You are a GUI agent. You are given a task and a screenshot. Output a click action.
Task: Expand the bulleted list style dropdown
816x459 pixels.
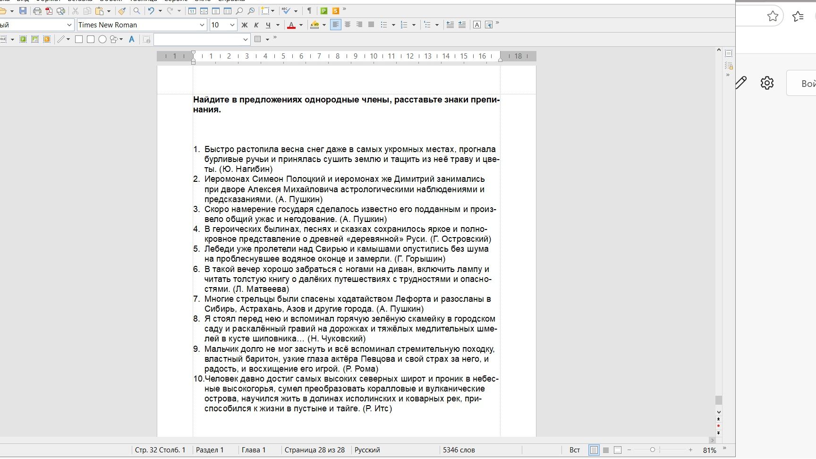(393, 25)
